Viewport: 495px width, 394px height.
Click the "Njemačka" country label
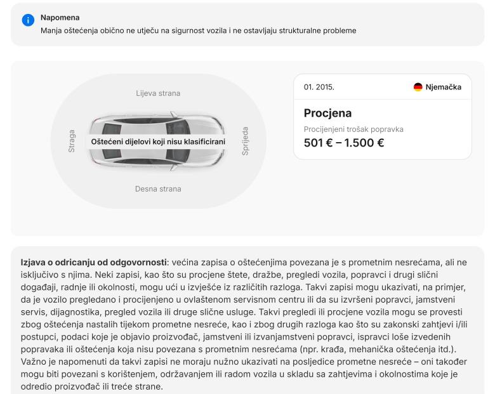(x=444, y=87)
